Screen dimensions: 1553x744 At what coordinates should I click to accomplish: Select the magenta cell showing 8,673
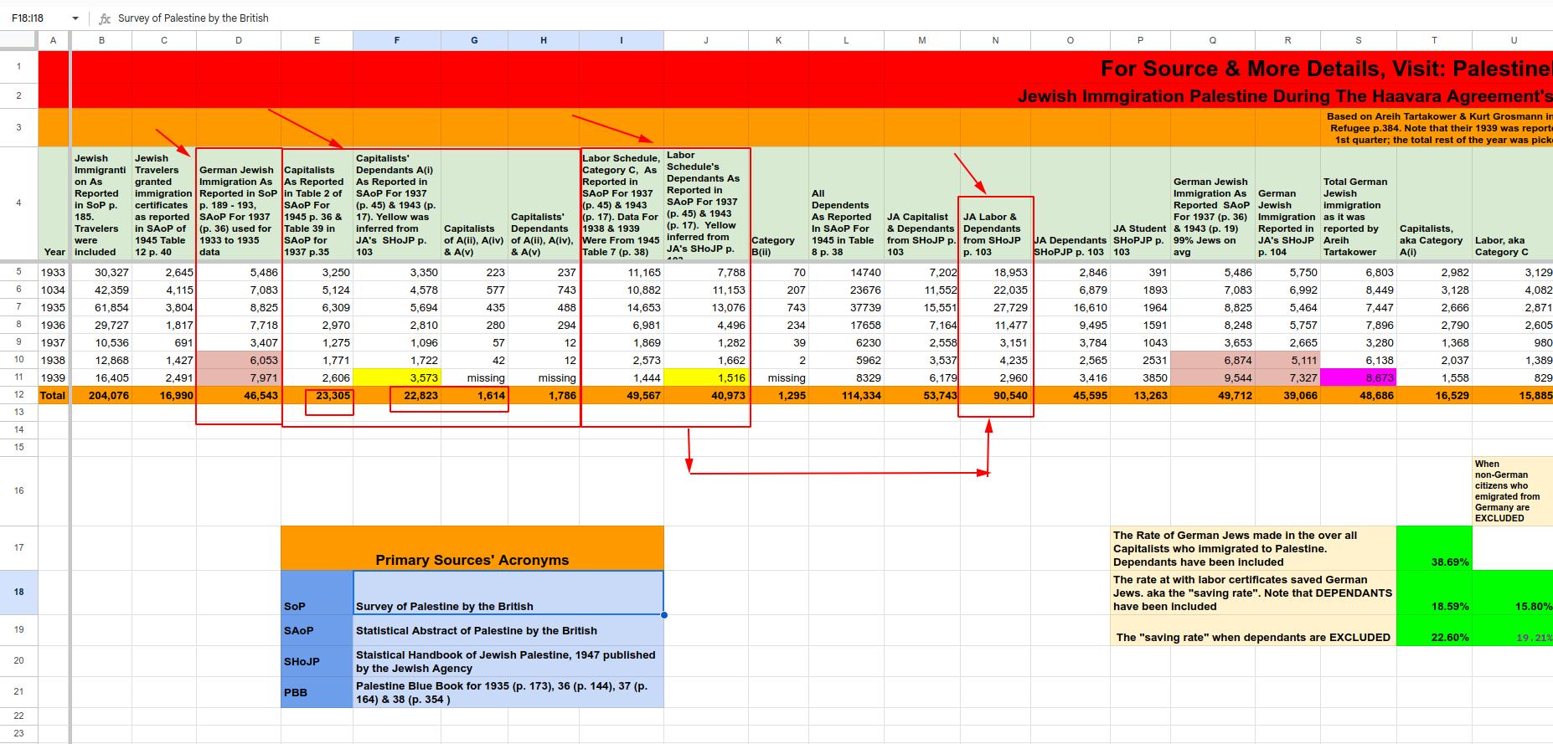1358,377
